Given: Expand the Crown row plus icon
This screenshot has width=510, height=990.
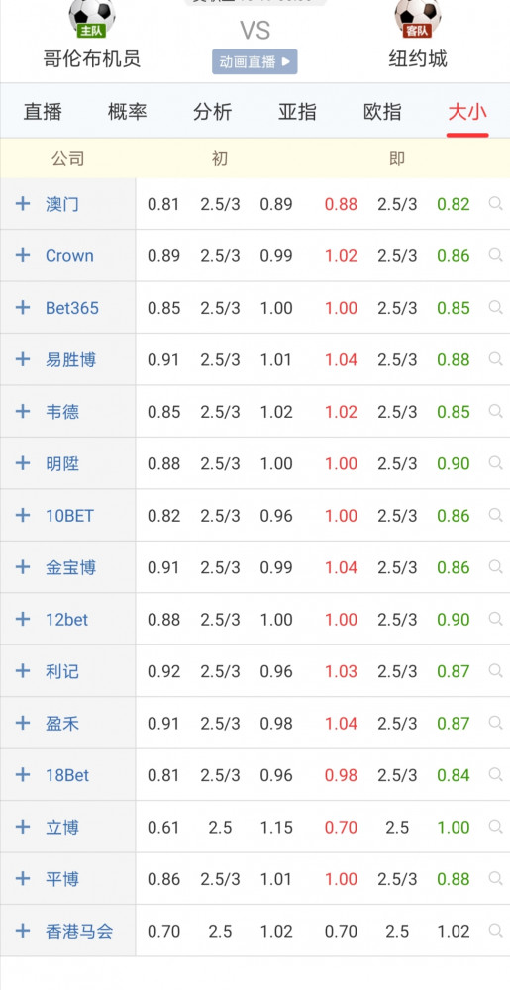Looking at the screenshot, I should [23, 255].
